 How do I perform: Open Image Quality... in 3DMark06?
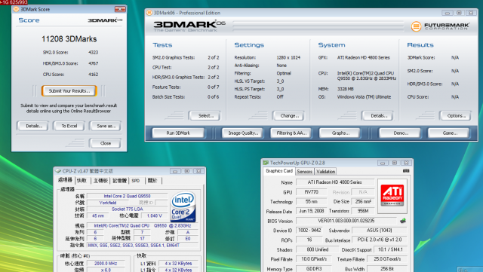click(x=243, y=133)
